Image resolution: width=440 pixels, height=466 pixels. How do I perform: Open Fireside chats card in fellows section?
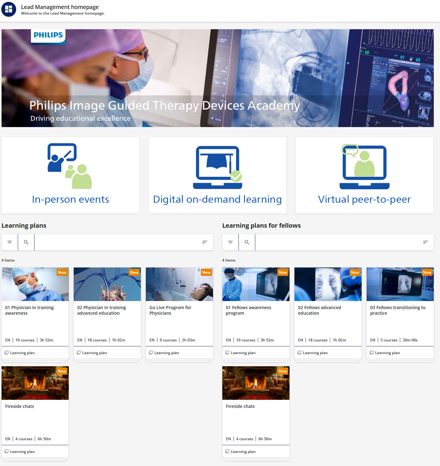coord(240,406)
